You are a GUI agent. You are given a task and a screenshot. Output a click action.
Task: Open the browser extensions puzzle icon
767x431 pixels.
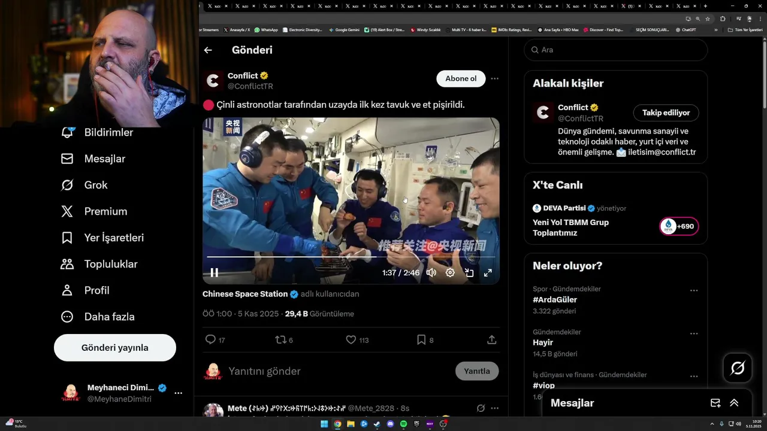[x=723, y=19]
